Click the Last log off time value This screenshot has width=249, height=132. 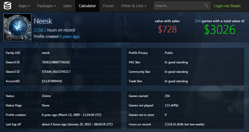coord(77,124)
